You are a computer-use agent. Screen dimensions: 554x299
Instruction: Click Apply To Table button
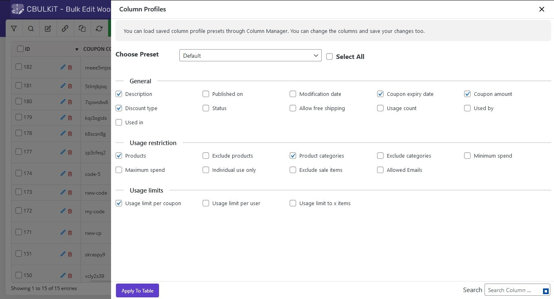137,290
